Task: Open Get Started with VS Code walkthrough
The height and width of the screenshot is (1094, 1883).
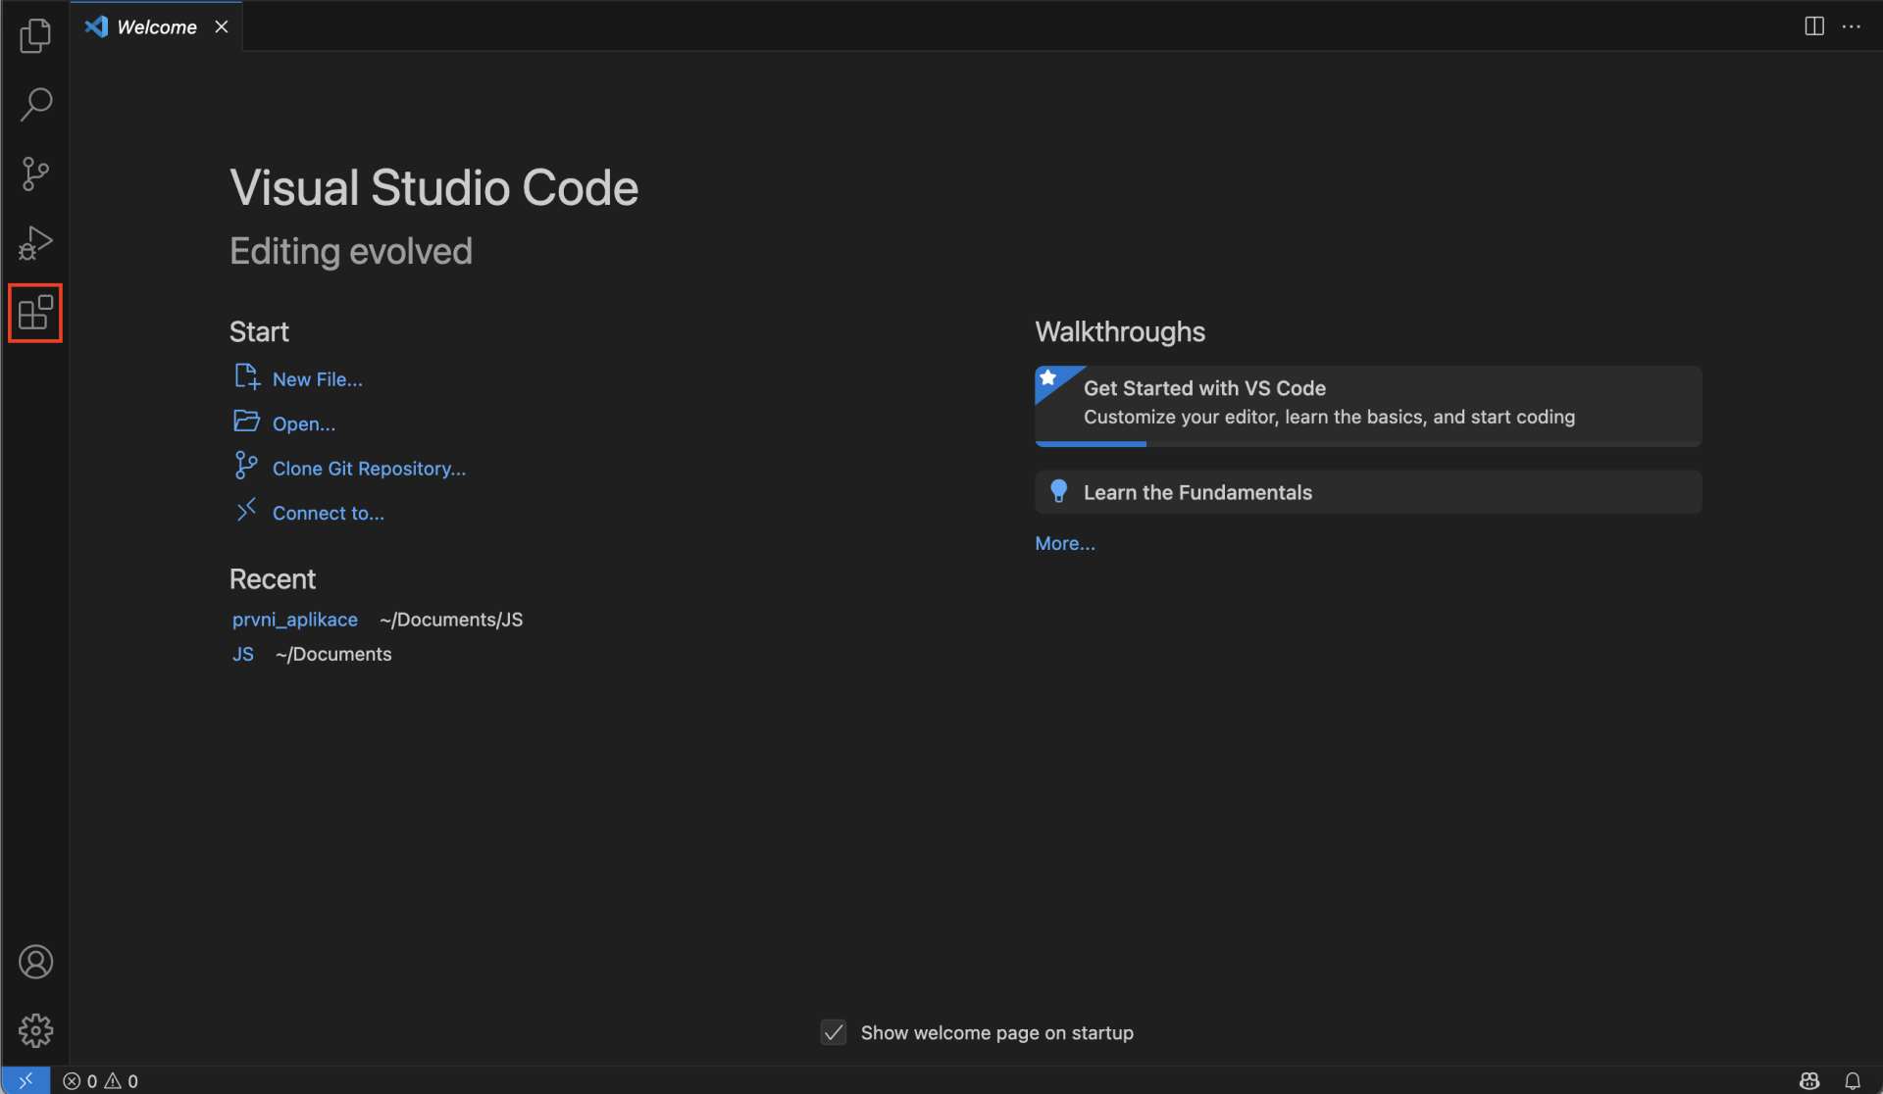Action: pos(1368,406)
